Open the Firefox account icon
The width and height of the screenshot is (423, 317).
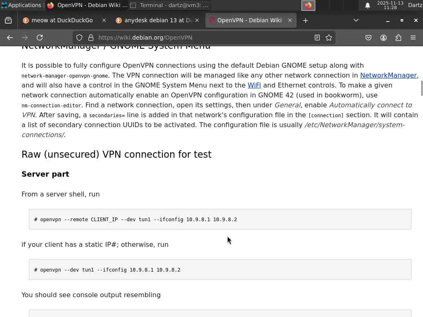pos(383,38)
